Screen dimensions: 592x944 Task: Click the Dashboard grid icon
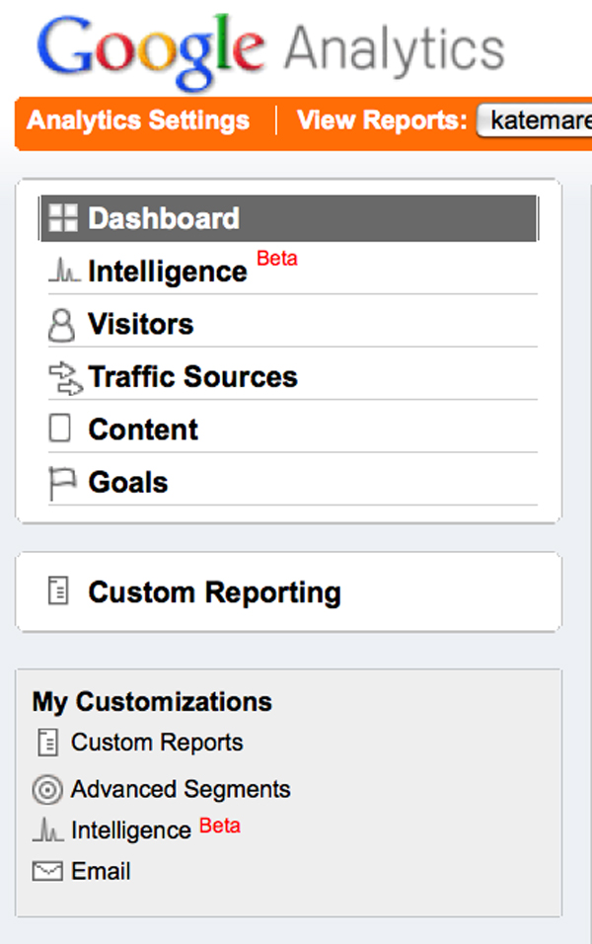point(63,218)
